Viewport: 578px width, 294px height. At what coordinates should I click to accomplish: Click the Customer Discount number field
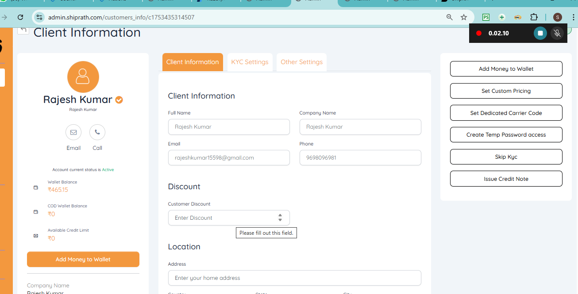229,218
